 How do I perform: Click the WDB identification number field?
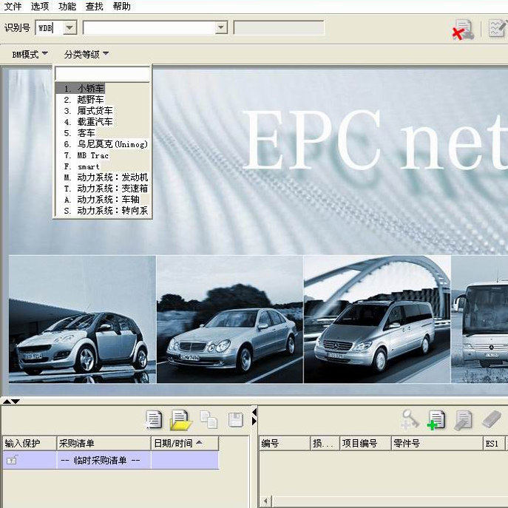(50, 28)
